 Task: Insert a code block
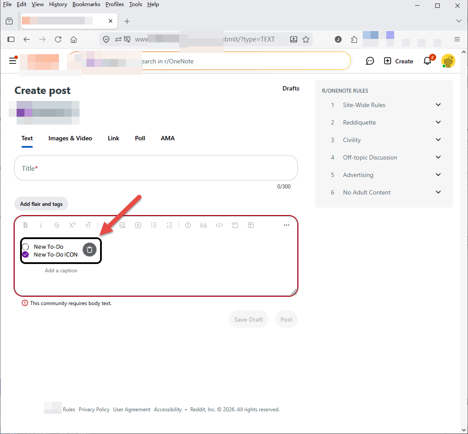[235, 225]
